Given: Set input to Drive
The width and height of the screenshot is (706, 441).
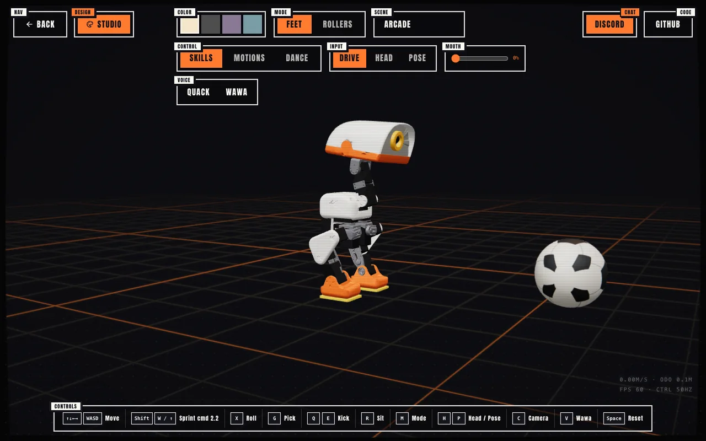Looking at the screenshot, I should [x=349, y=58].
